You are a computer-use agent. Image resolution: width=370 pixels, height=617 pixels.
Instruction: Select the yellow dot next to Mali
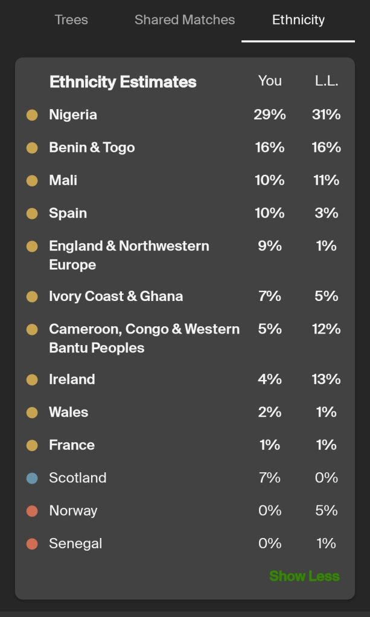[32, 180]
